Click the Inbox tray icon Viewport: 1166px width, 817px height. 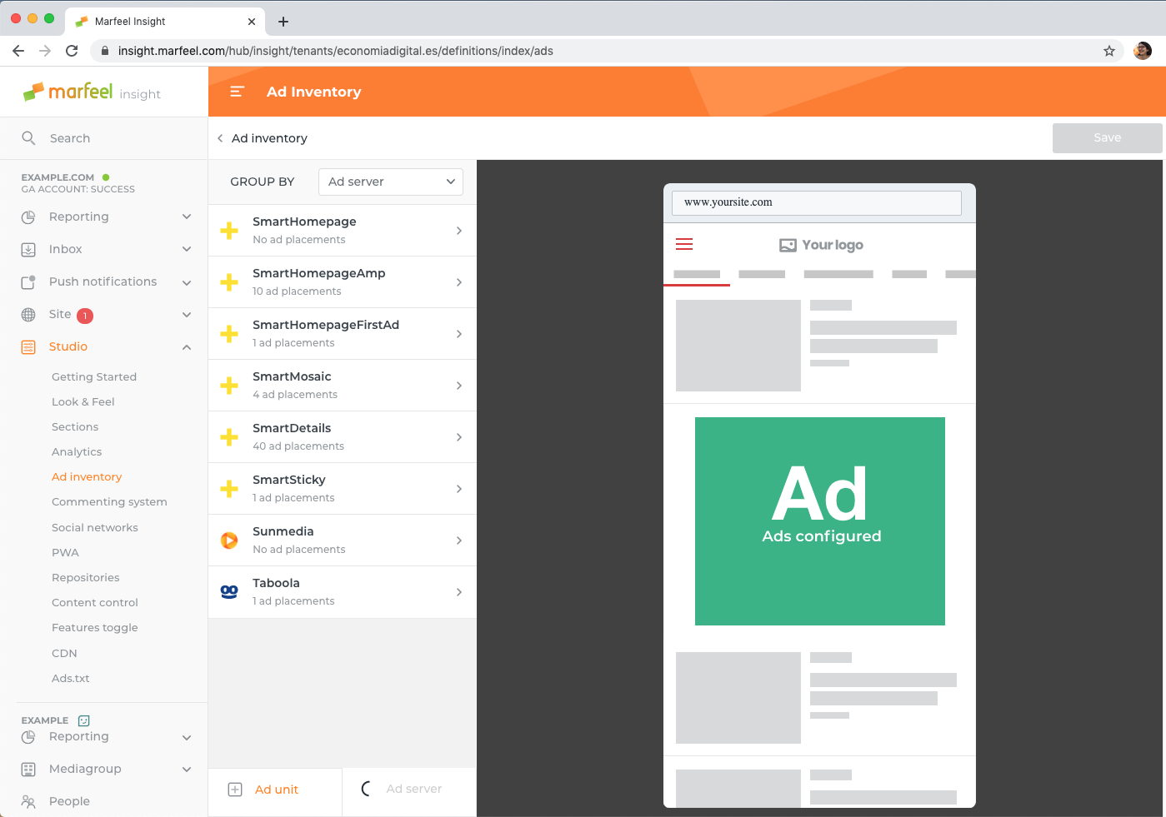click(x=28, y=249)
